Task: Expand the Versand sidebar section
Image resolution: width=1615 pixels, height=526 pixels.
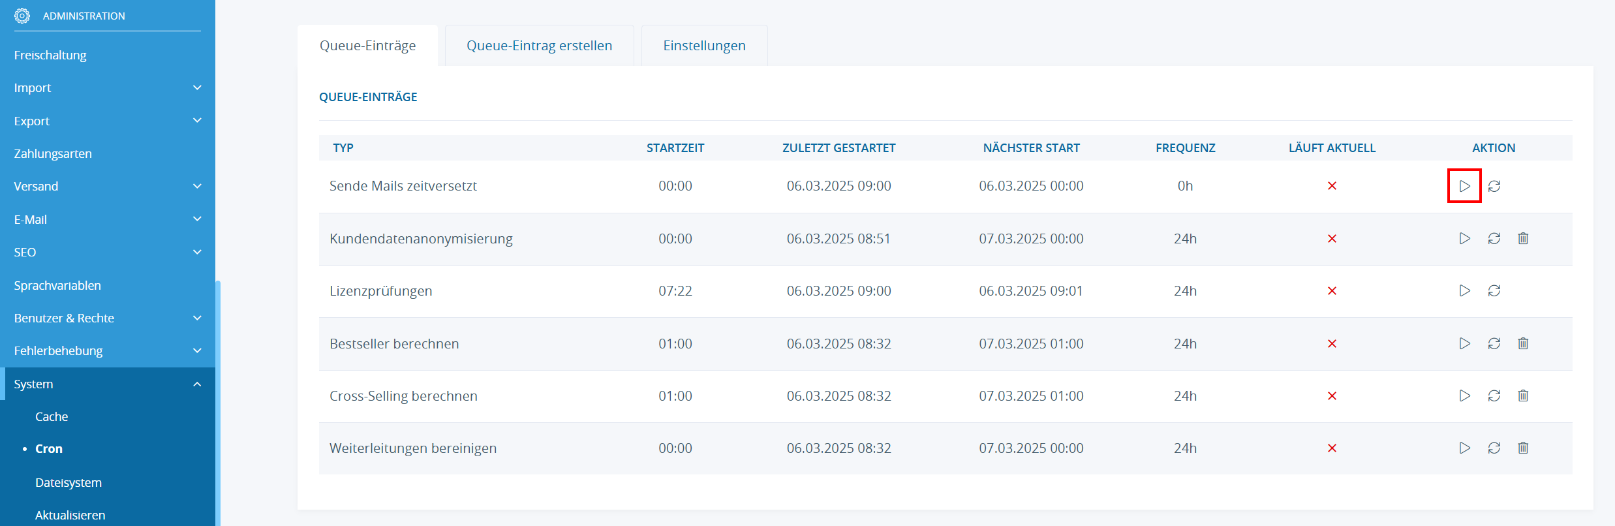Action: [x=197, y=186]
